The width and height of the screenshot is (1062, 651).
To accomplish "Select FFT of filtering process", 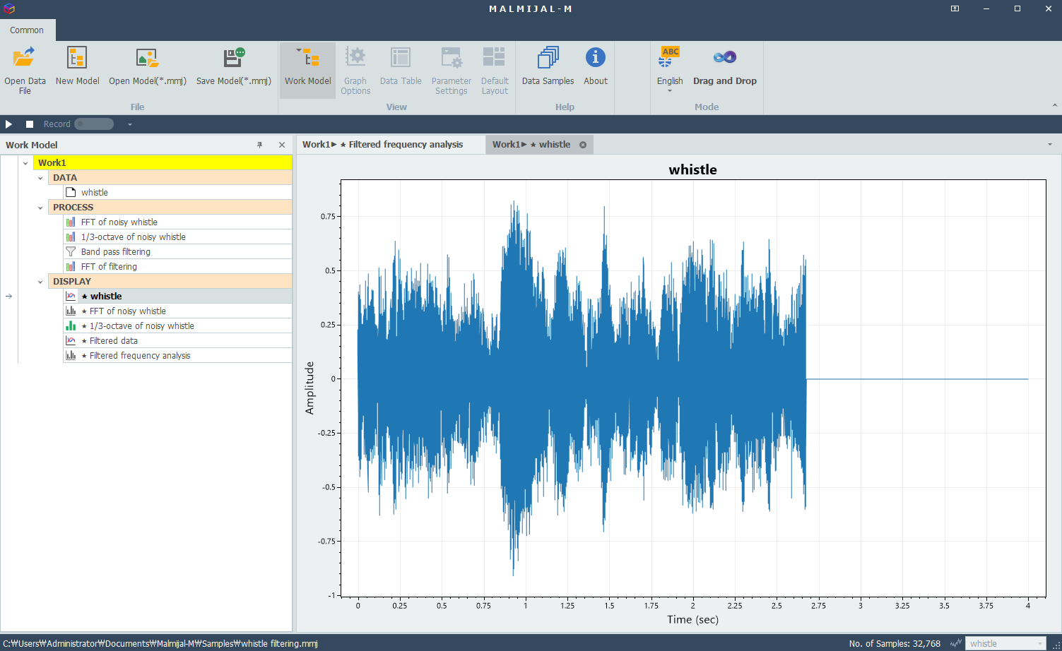I will (x=177, y=267).
